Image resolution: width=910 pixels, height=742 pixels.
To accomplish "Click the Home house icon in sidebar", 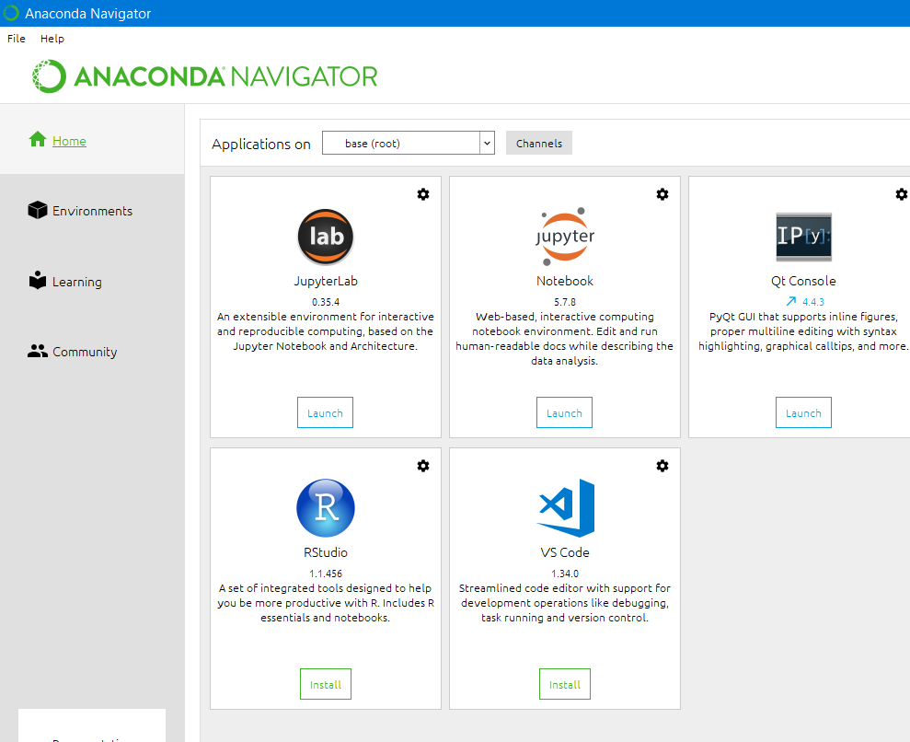I will 38,139.
